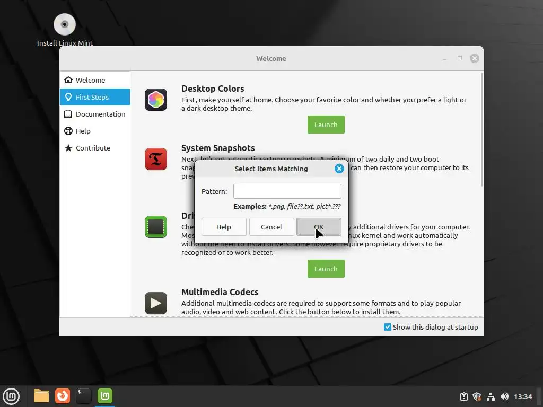Click the Driver Manager chip icon
The height and width of the screenshot is (407, 543).
(156, 227)
